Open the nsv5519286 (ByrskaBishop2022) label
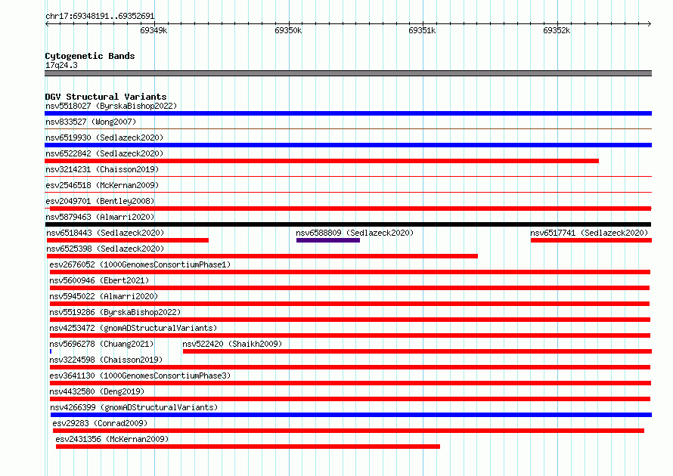The width and height of the screenshot is (673, 476). [115, 312]
